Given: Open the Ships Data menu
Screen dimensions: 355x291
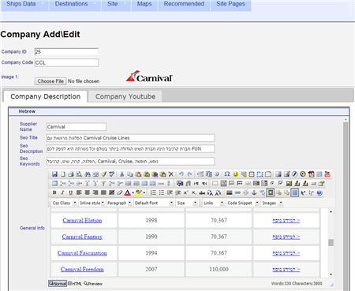Looking at the screenshot, I should [24, 5].
